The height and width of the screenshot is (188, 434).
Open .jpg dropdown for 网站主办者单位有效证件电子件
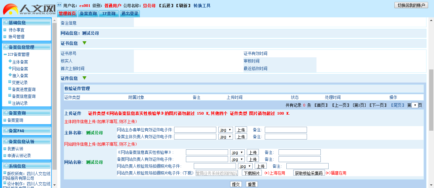[x=226, y=130]
